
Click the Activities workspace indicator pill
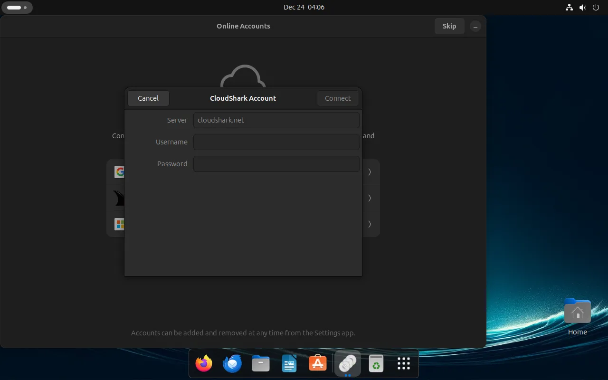pos(17,8)
